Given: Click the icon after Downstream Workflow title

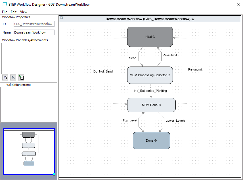Looking at the screenshot, I should point(193,19).
